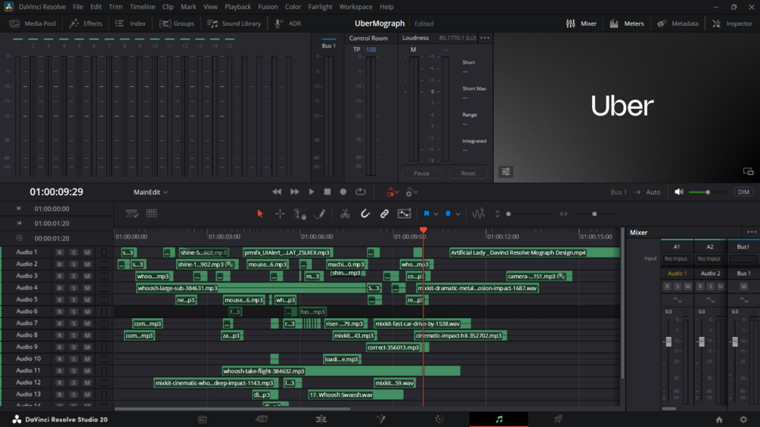The height and width of the screenshot is (427, 760).
Task: Open the File menu
Action: pos(78,7)
